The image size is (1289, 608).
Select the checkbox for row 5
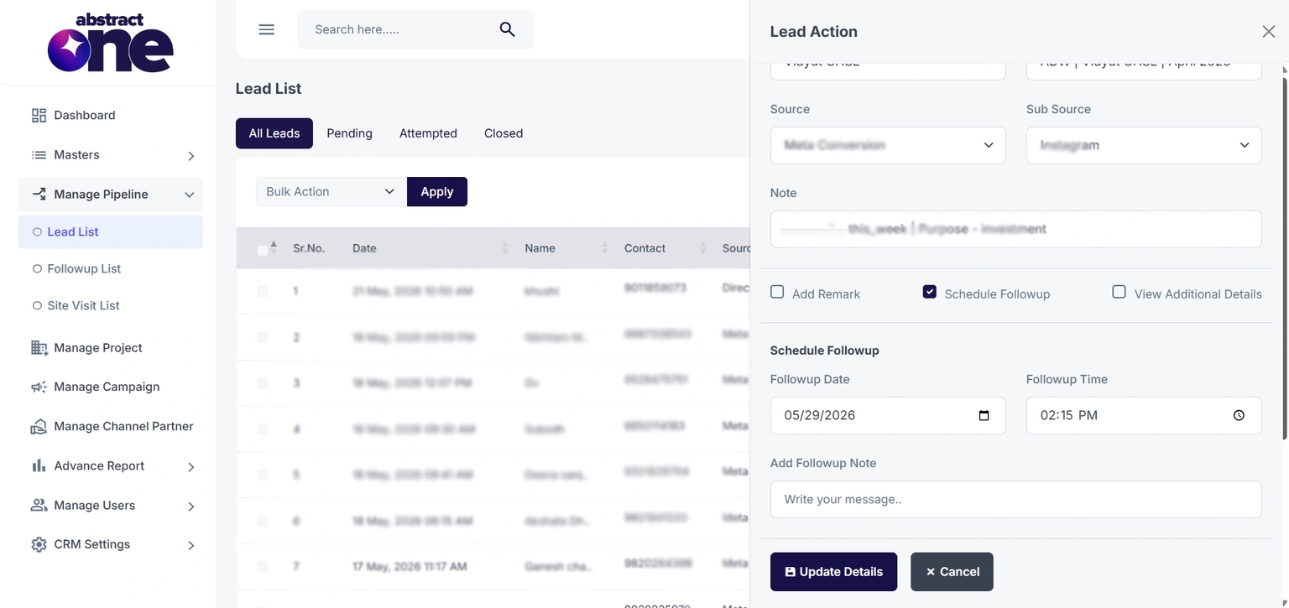click(263, 475)
